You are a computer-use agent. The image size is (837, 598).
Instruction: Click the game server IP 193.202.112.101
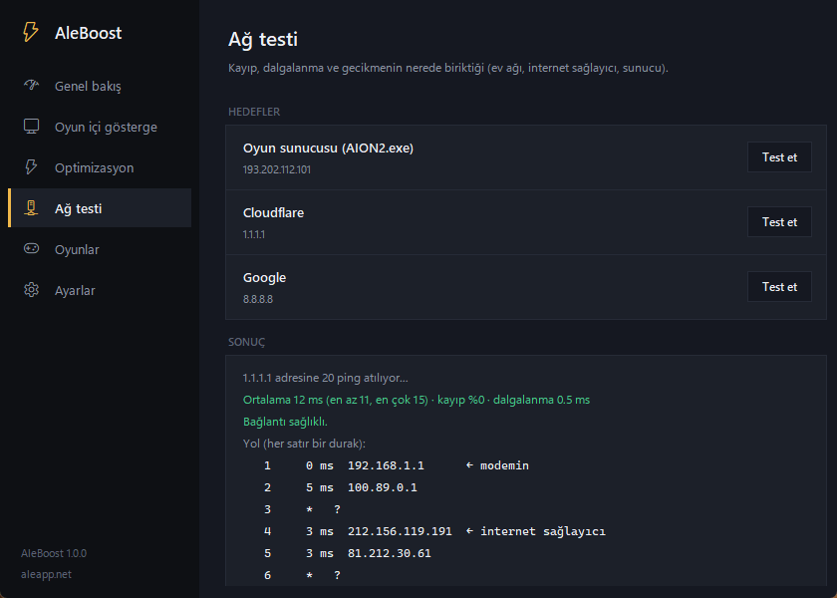tap(277, 169)
